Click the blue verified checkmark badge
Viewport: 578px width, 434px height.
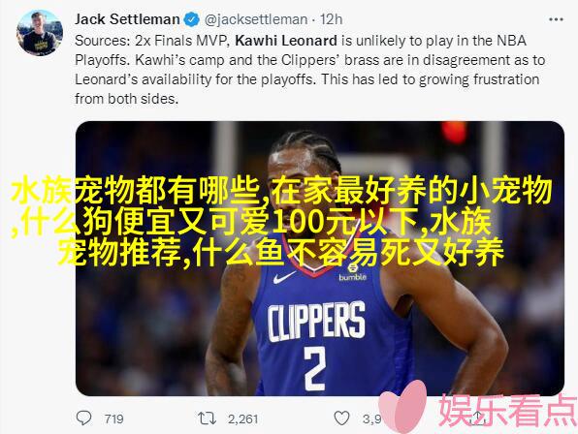[x=191, y=19]
